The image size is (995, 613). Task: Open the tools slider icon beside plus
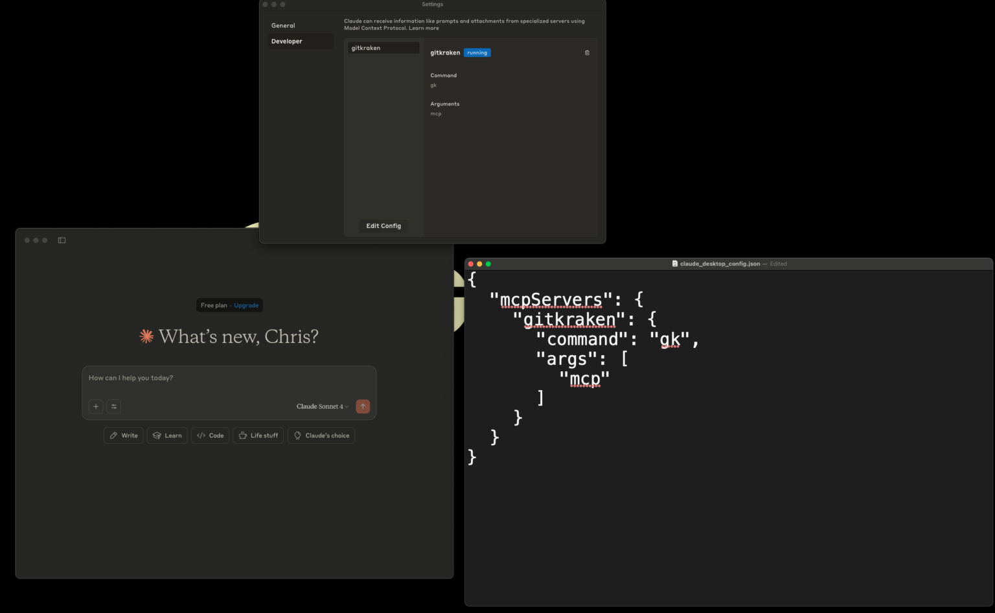coord(114,406)
